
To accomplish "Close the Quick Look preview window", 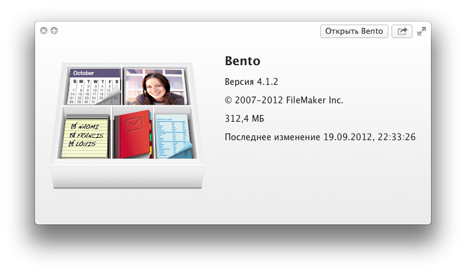I will [x=44, y=31].
